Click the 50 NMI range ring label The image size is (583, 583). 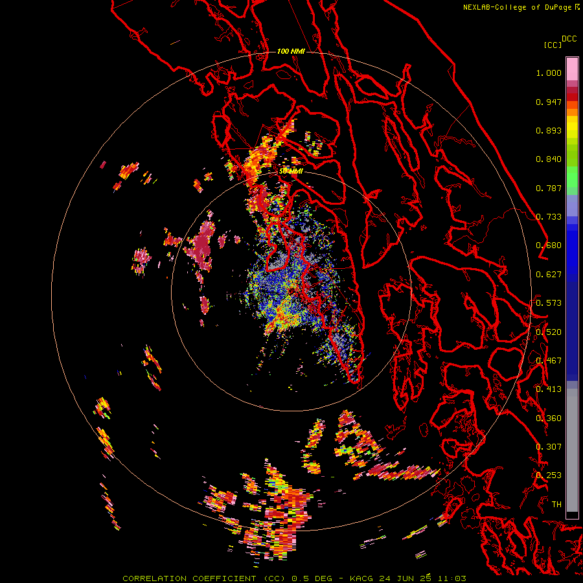(291, 171)
